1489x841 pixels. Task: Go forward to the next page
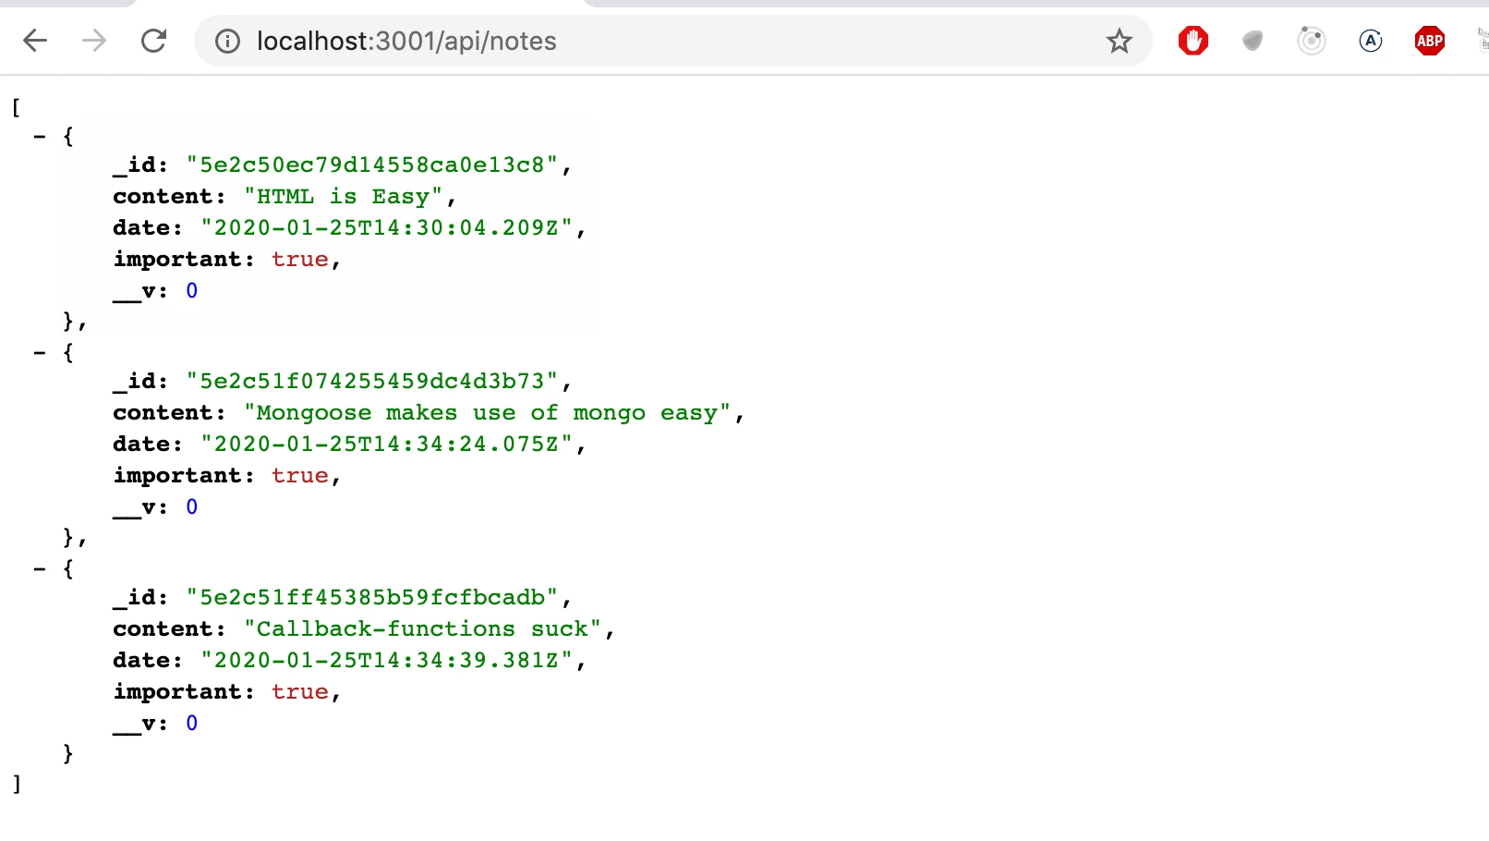94,41
